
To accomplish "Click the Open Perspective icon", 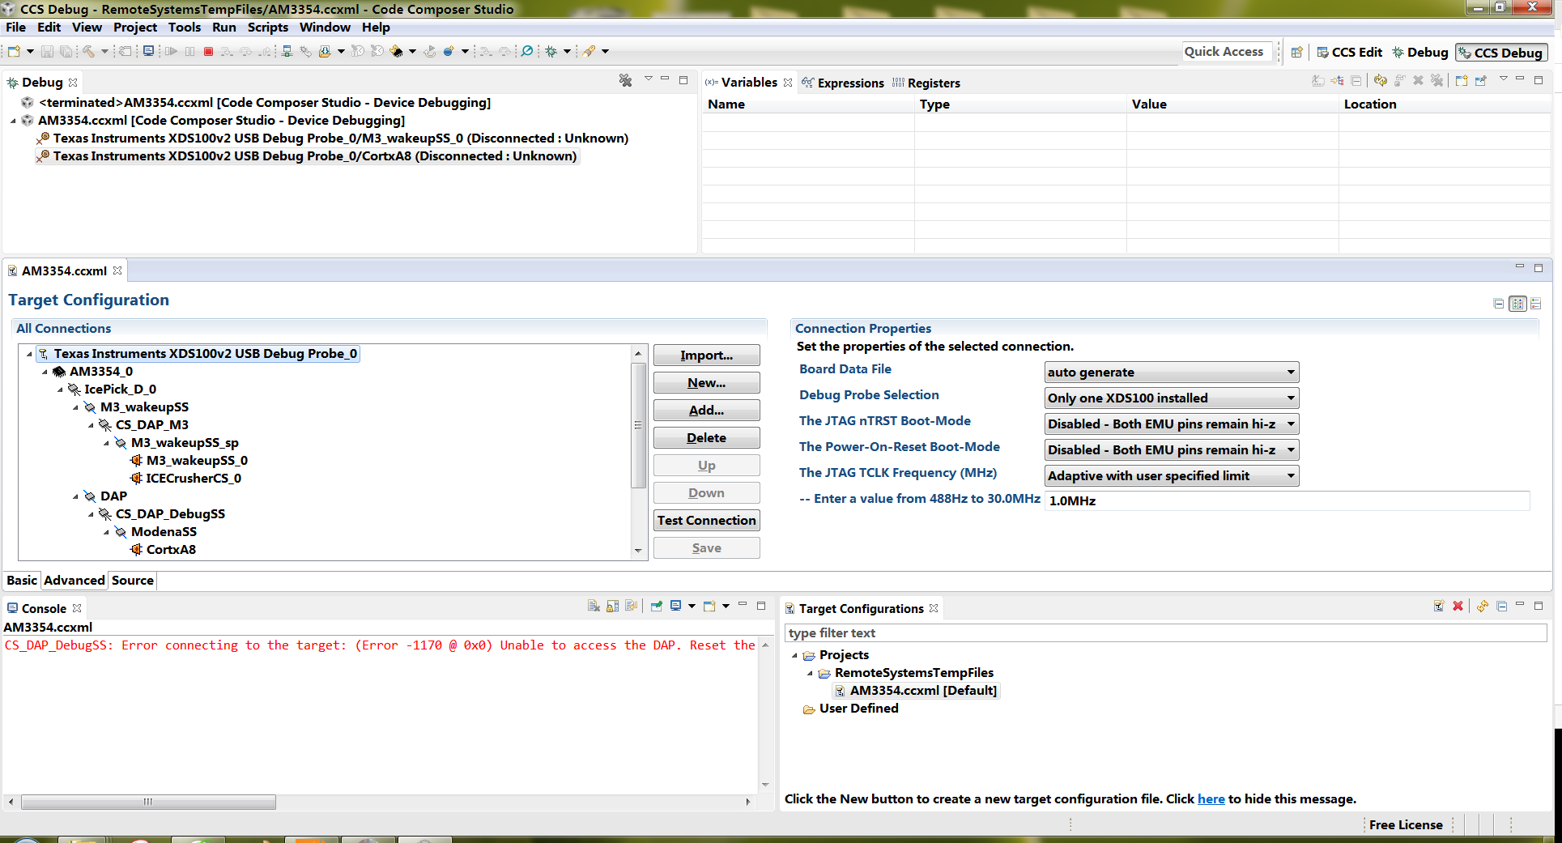I will coord(1296,52).
